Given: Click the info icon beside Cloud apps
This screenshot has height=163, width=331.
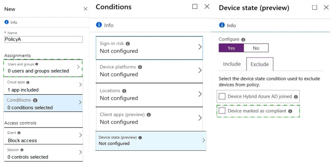Looking at the screenshot, I should [x=28, y=82].
